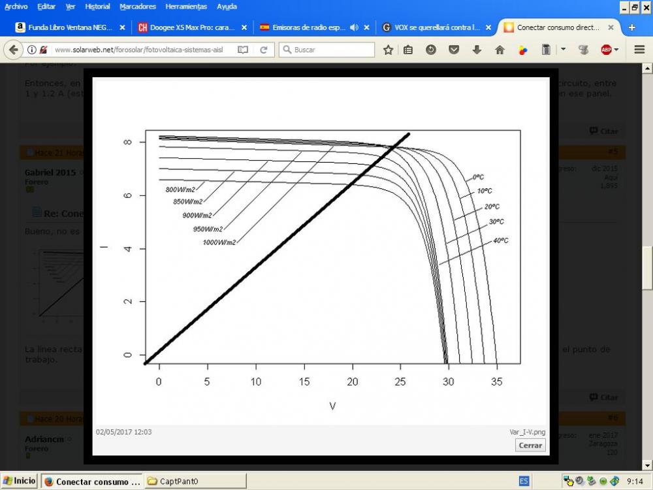
Task: Close the image lightbox with Cerrar
Action: pyautogui.click(x=530, y=445)
